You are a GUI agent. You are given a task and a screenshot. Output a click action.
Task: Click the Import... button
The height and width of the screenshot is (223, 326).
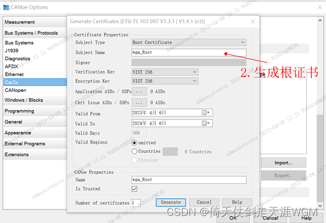tap(284, 163)
